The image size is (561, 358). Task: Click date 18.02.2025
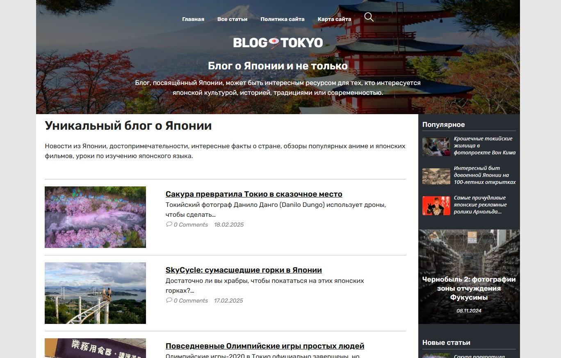tap(229, 225)
